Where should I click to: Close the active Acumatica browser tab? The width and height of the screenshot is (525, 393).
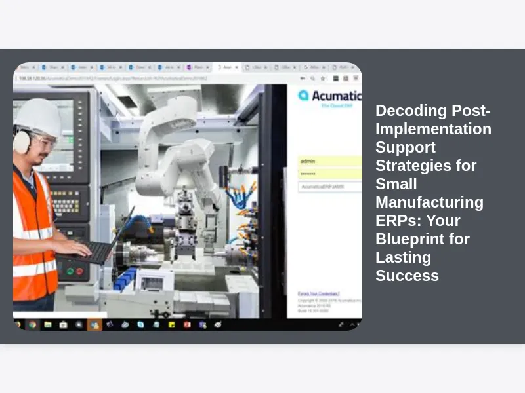(238, 67)
